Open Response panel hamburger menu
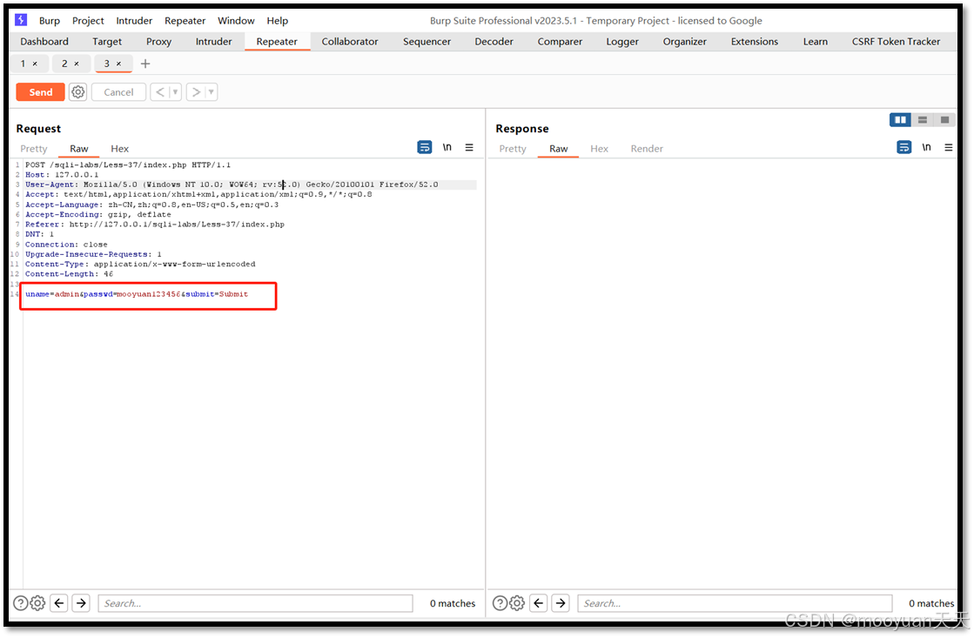974x638 pixels. pos(949,147)
